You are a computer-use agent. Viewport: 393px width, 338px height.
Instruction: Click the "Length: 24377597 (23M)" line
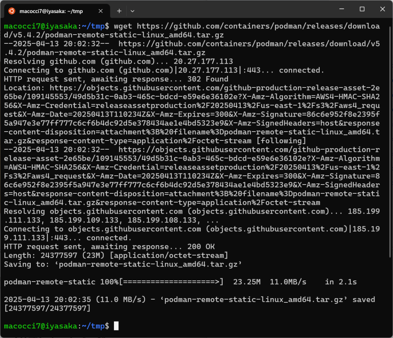(x=58, y=256)
